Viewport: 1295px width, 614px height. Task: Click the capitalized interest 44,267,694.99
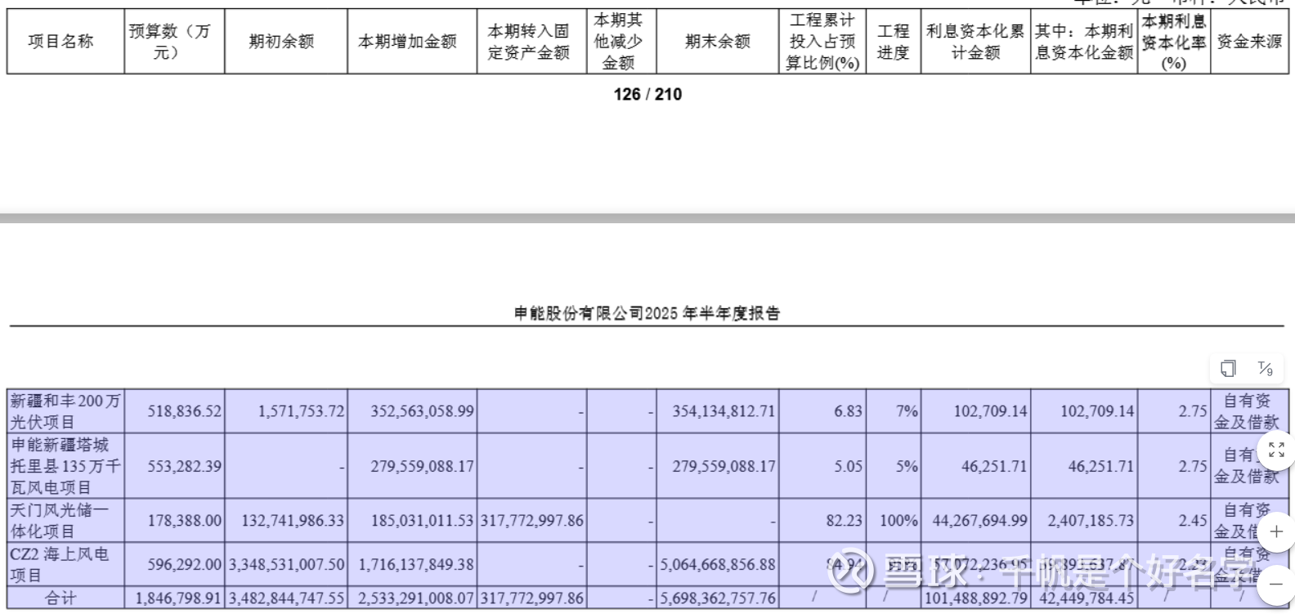coord(980,520)
